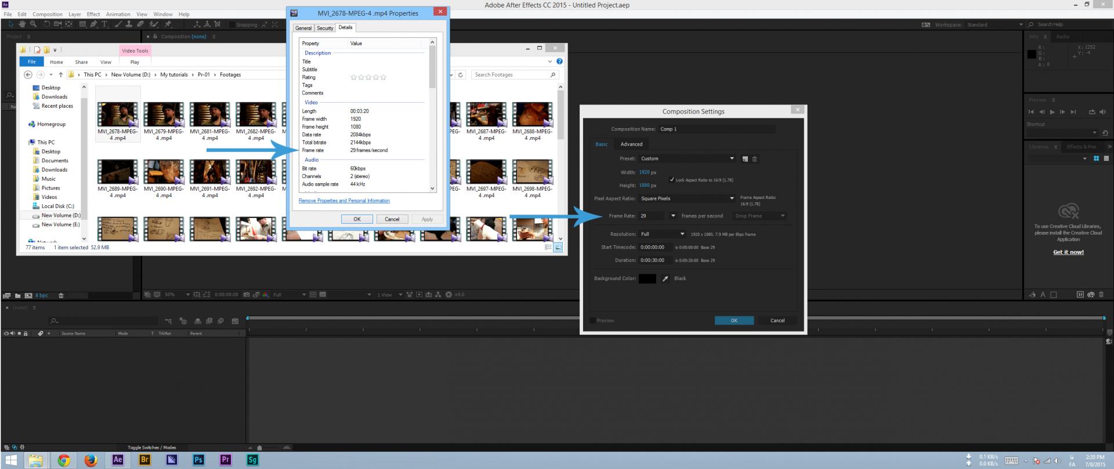Click Remove Properties and Personal Information link
The width and height of the screenshot is (1114, 469).
(344, 201)
